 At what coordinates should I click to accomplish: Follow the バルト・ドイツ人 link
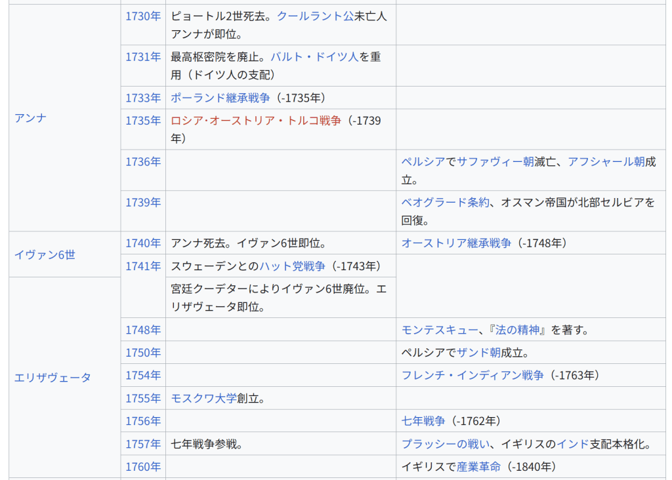click(x=314, y=57)
